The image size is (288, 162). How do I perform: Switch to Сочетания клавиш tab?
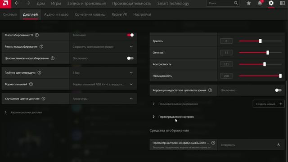[x=90, y=14]
